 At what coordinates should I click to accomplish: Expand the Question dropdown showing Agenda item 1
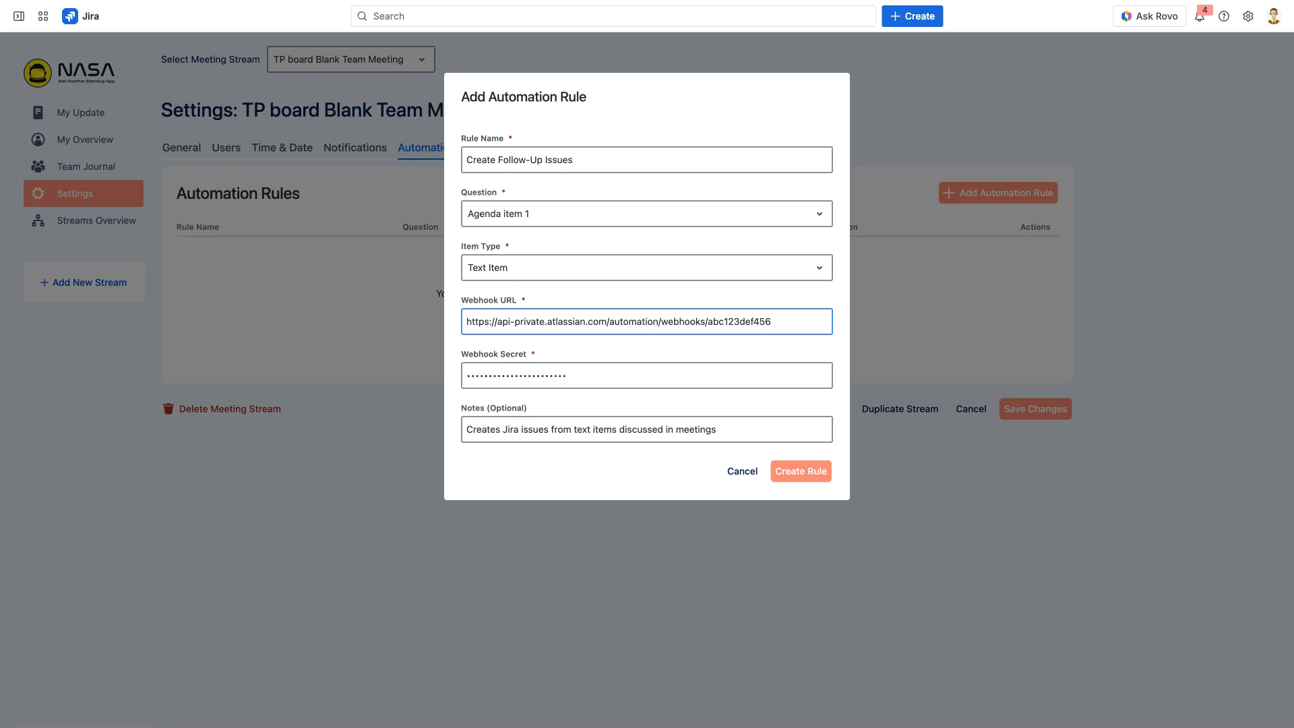(646, 214)
